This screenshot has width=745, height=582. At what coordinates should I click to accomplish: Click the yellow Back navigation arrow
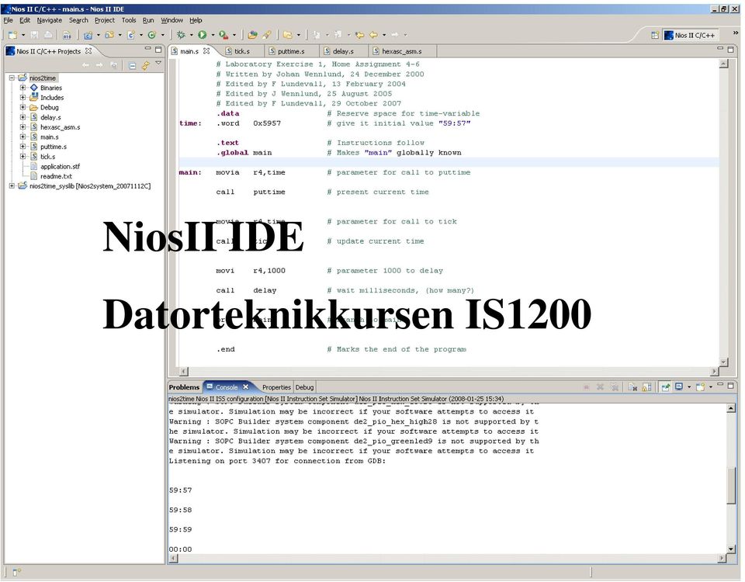(374, 35)
